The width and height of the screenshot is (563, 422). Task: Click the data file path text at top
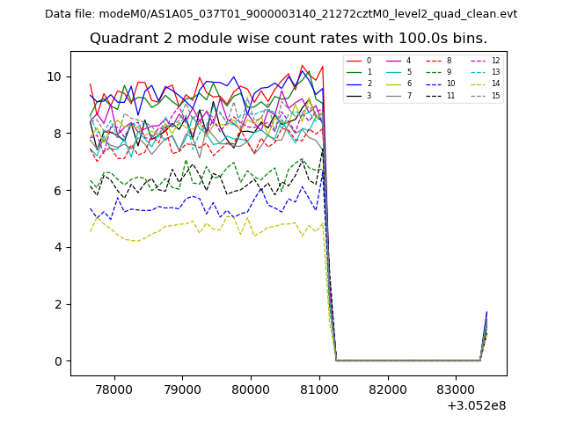[281, 14]
